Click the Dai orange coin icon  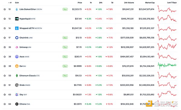[17, 66]
